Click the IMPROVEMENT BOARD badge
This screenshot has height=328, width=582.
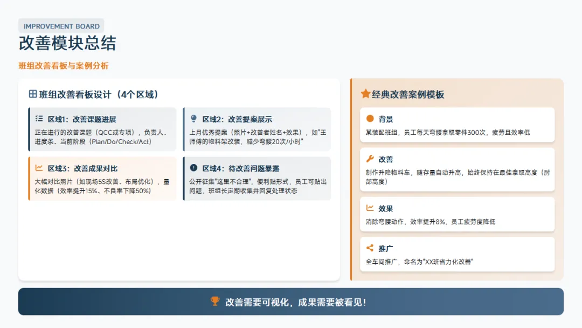[x=61, y=26]
